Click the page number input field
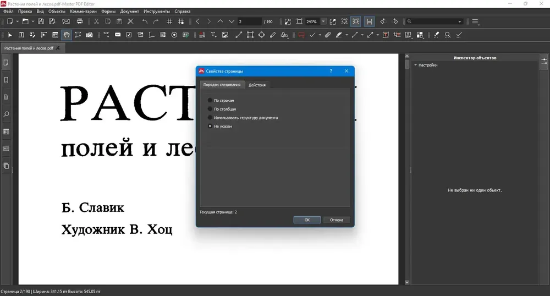Viewport: 550px width, 296px height. click(x=249, y=21)
